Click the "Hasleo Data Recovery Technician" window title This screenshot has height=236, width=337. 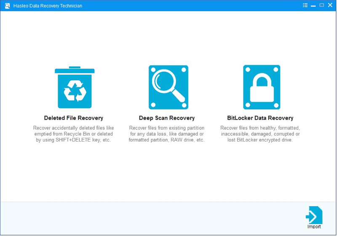click(48, 6)
